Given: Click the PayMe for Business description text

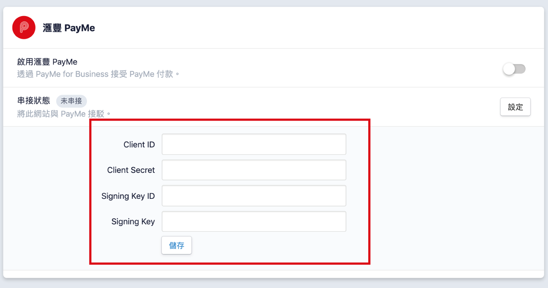Looking at the screenshot, I should click(x=99, y=74).
